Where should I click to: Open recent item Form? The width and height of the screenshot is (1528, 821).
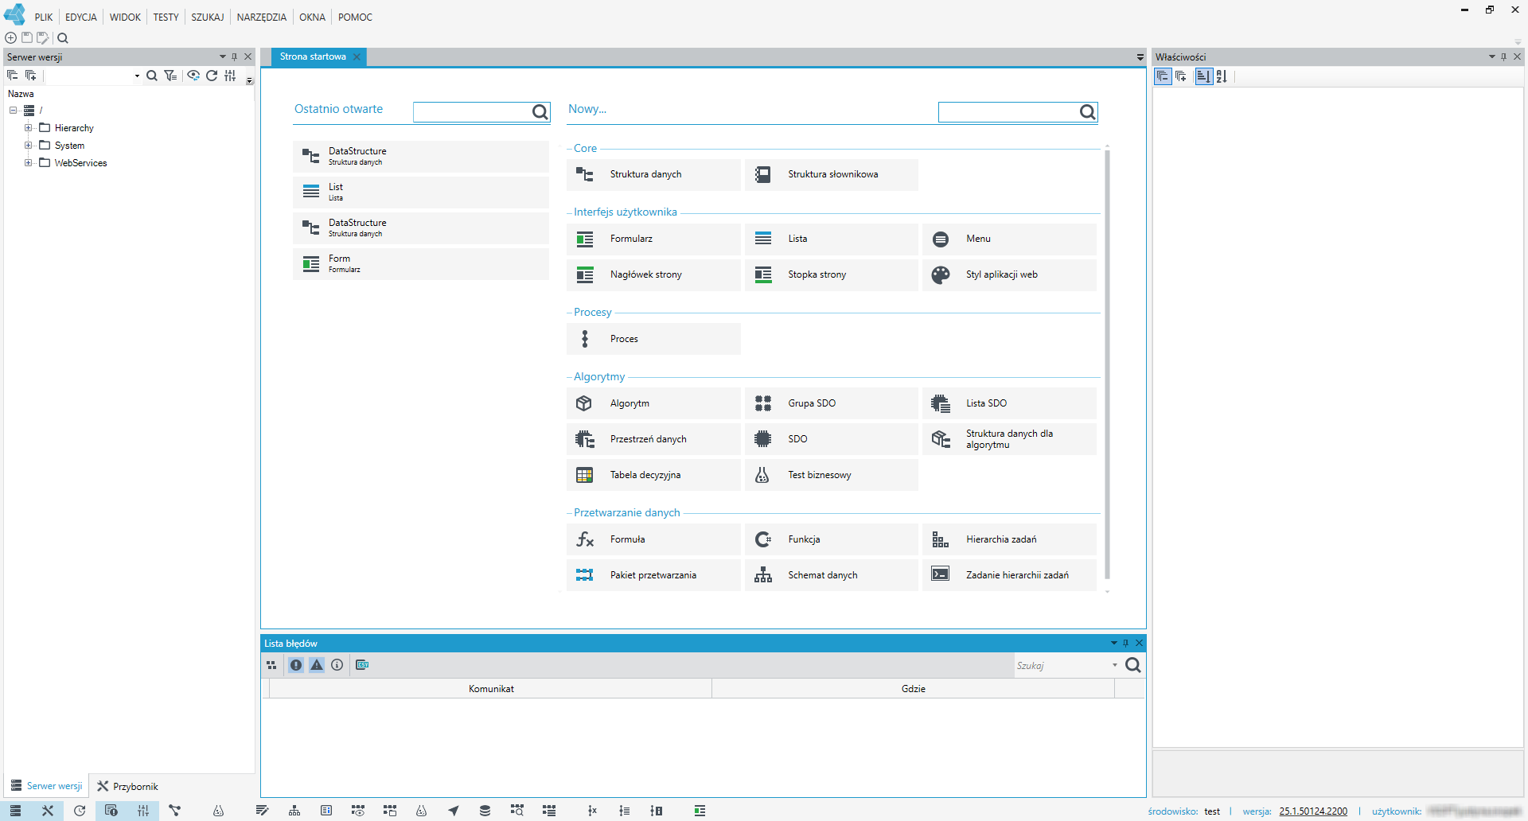click(421, 263)
